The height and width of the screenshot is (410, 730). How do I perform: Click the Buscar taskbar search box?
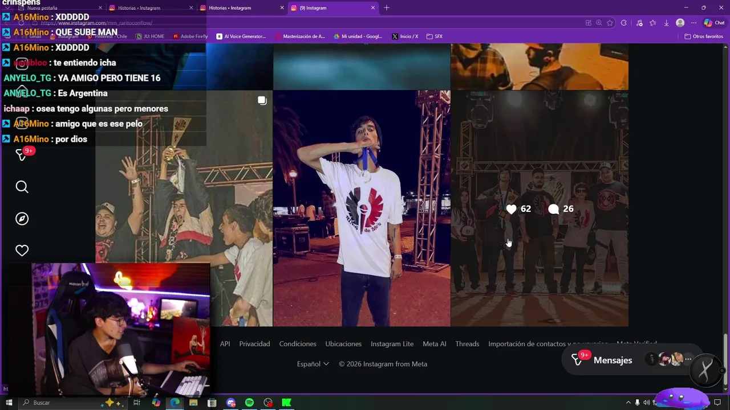74,403
